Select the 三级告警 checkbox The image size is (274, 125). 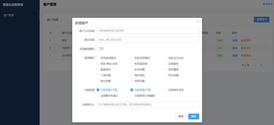point(98,75)
